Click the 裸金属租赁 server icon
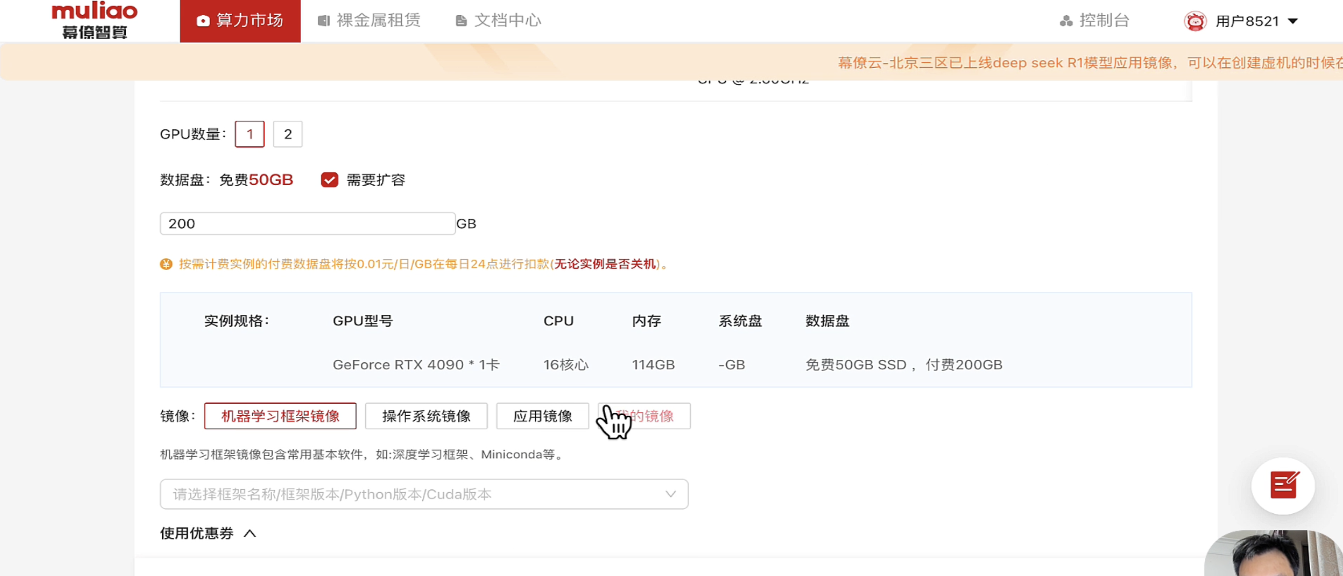1343x576 pixels. click(324, 20)
